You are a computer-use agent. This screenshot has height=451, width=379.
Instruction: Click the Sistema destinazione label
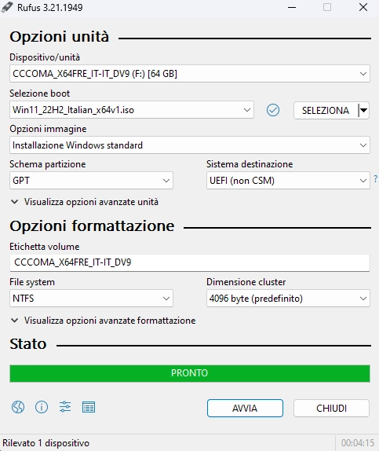coord(250,164)
